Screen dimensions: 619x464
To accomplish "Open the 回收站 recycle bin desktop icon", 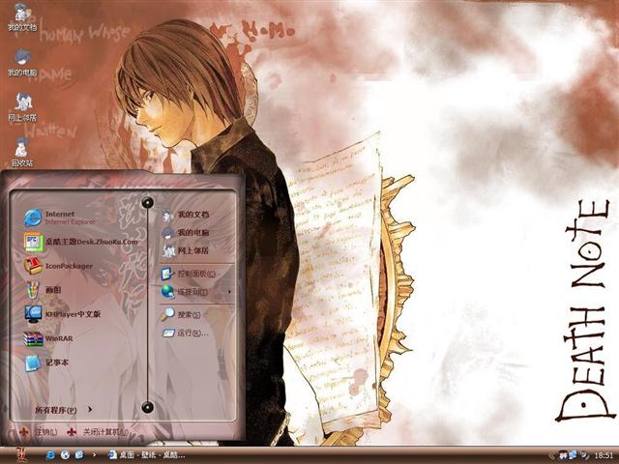I will click(x=22, y=153).
